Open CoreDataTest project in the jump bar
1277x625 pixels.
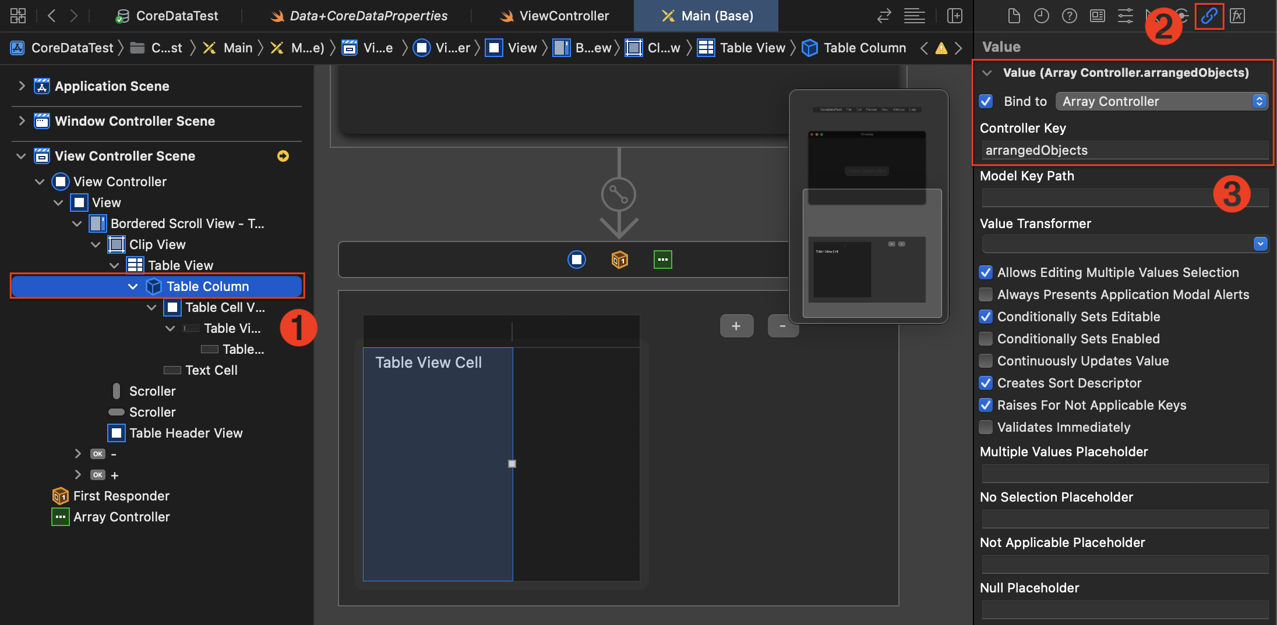click(62, 48)
